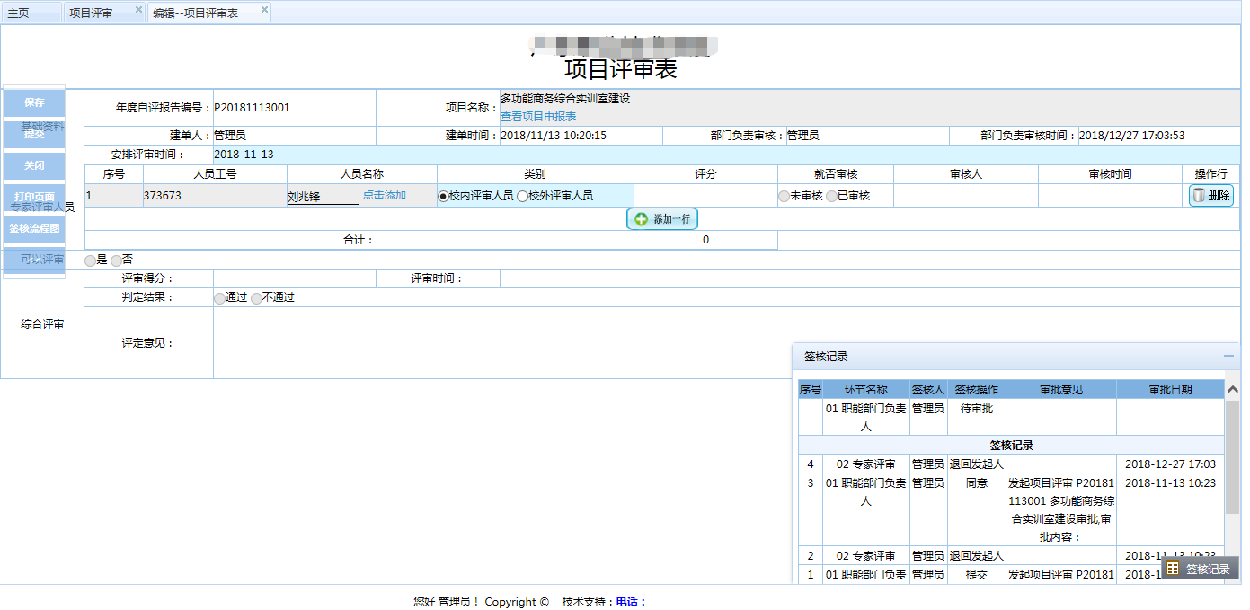This screenshot has width=1250, height=610.
Task: Click the floating 签核记录 table icon button
Action: pos(1200,568)
